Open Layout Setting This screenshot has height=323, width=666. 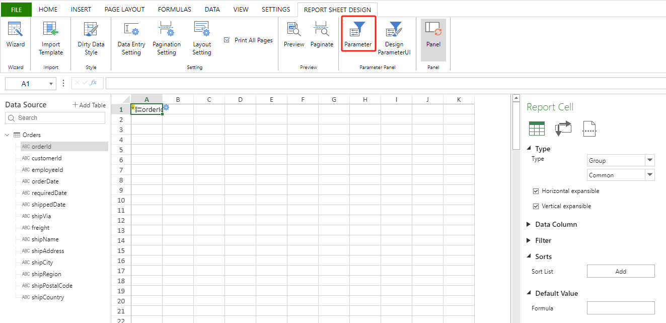(201, 38)
